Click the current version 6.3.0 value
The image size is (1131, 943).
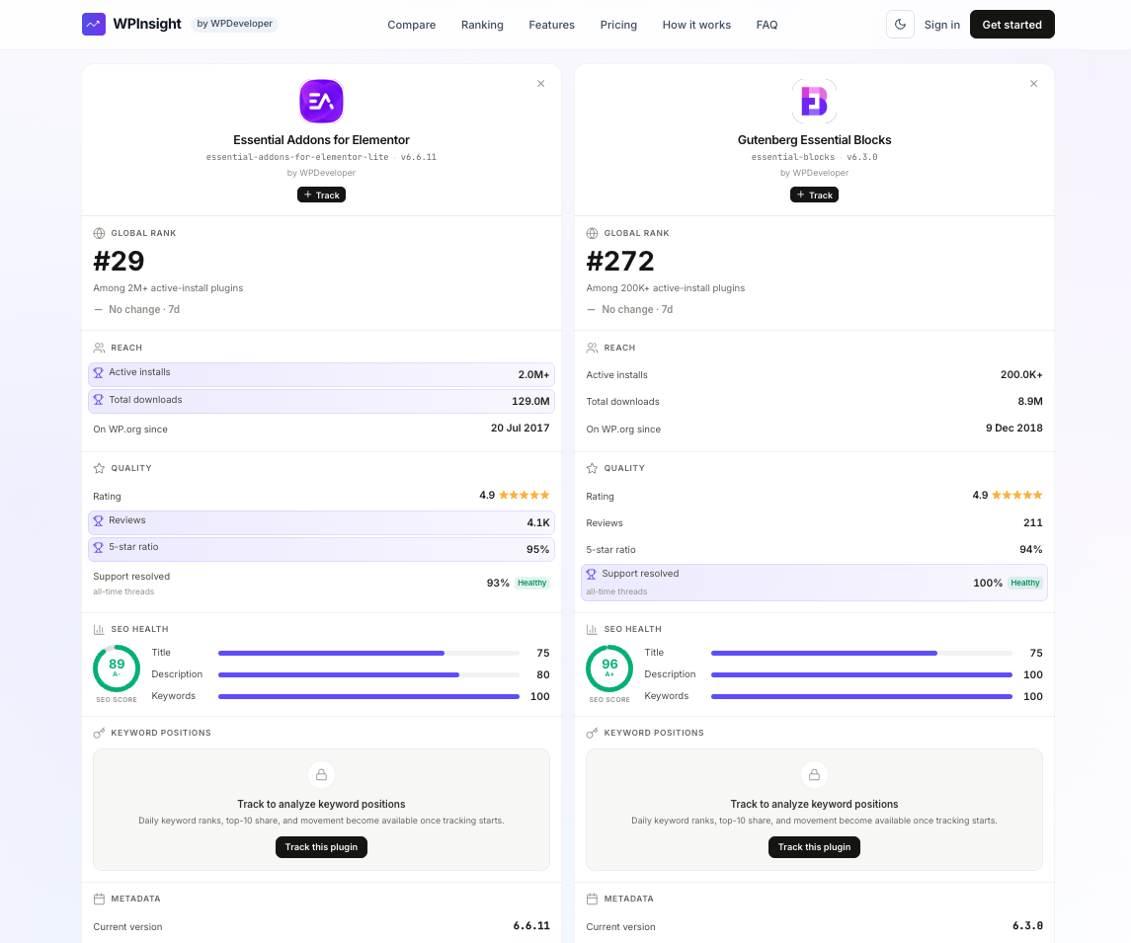pos(1027,925)
